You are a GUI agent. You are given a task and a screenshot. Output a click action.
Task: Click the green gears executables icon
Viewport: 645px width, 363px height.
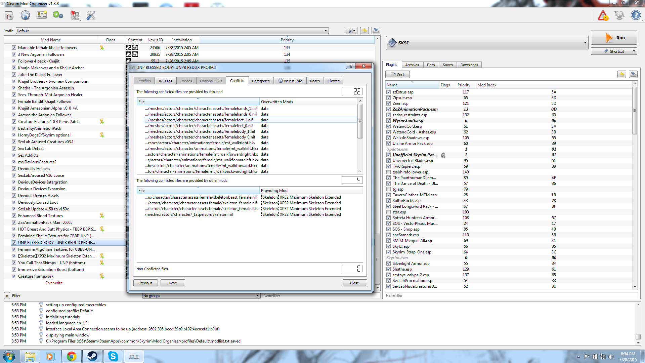(58, 15)
